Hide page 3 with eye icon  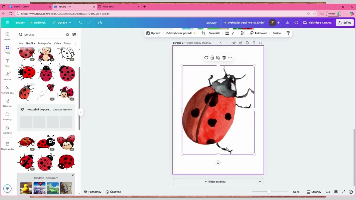pyautogui.click(x=234, y=43)
